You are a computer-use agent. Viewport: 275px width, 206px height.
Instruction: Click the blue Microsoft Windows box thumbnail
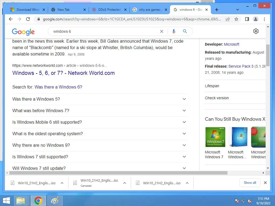coord(239,137)
